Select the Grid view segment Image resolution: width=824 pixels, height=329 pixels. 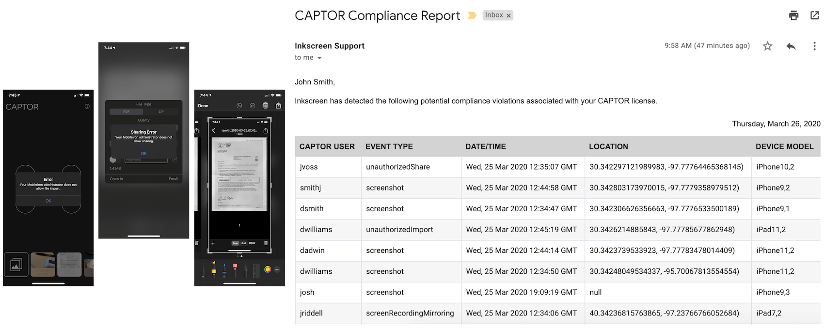tap(243, 243)
